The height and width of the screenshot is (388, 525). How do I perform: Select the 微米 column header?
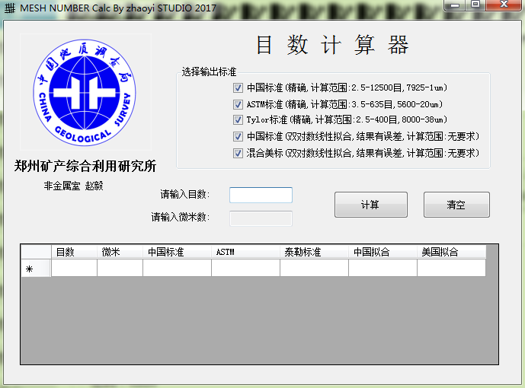coord(120,252)
